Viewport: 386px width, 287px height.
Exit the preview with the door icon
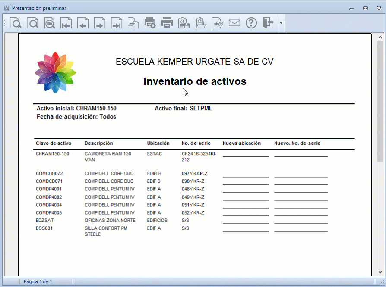(x=268, y=23)
